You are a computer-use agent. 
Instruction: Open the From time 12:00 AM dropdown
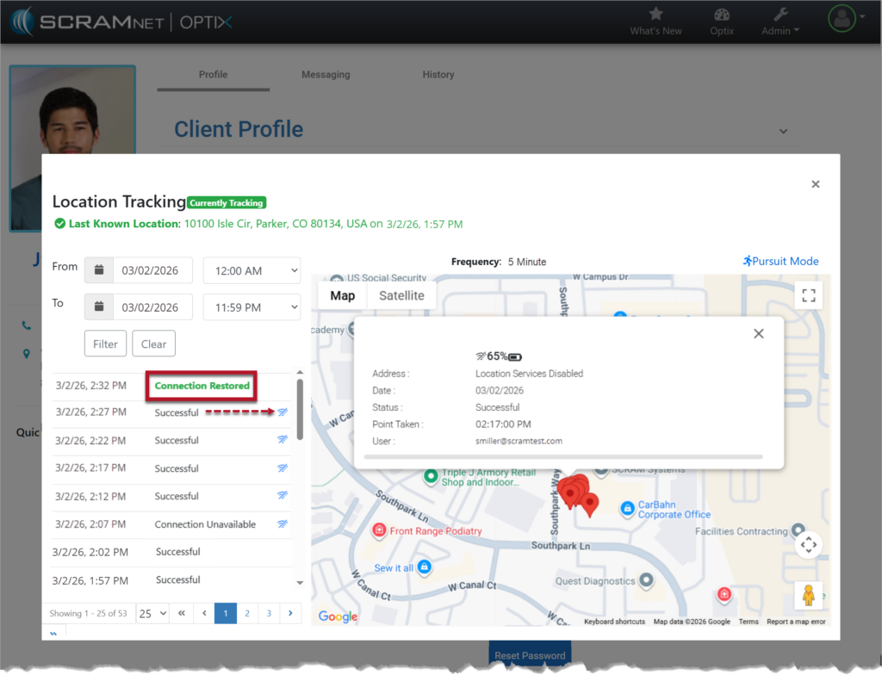click(x=252, y=270)
